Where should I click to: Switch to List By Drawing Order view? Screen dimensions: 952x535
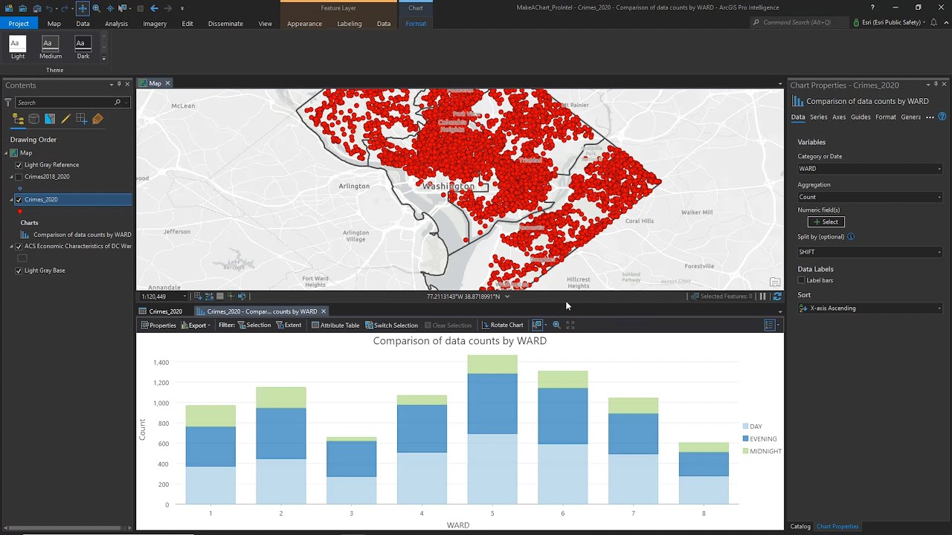click(x=19, y=119)
